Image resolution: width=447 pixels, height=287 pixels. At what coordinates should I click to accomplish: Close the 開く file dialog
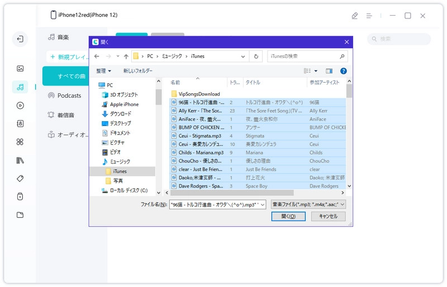point(346,42)
